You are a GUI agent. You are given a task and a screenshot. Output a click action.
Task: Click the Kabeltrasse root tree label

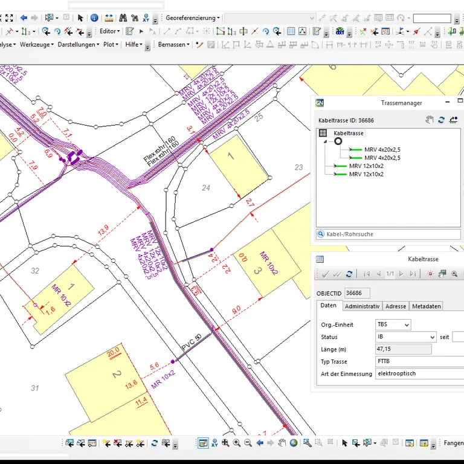click(x=348, y=133)
